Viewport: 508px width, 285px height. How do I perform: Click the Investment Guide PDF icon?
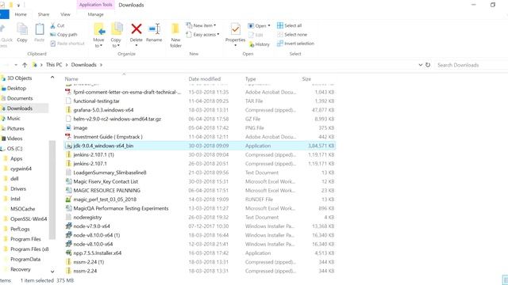pyautogui.click(x=68, y=137)
